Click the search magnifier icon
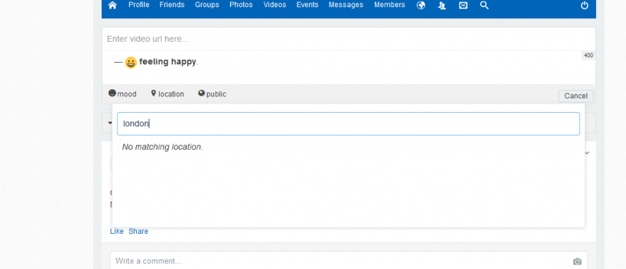The image size is (626, 269). pos(484,5)
